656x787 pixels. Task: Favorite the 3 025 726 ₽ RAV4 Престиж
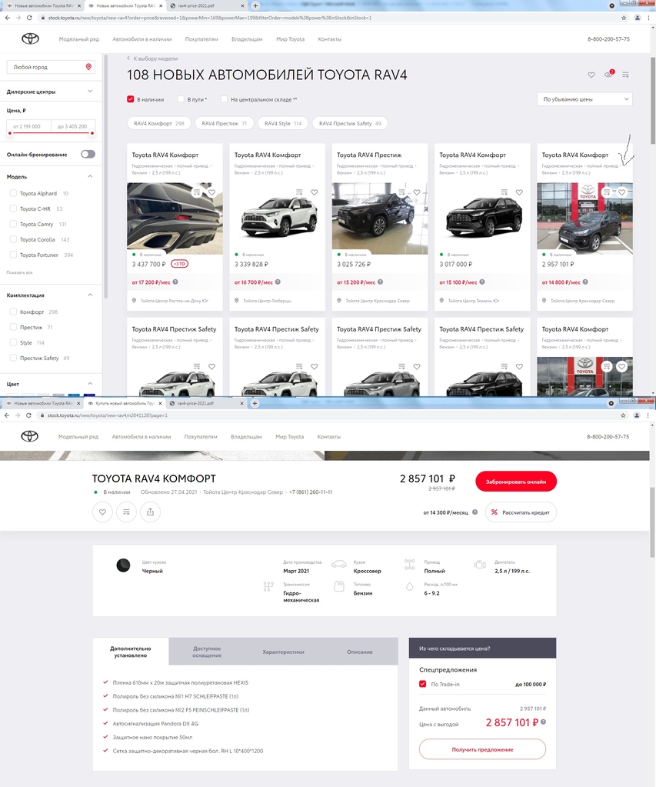click(x=417, y=192)
